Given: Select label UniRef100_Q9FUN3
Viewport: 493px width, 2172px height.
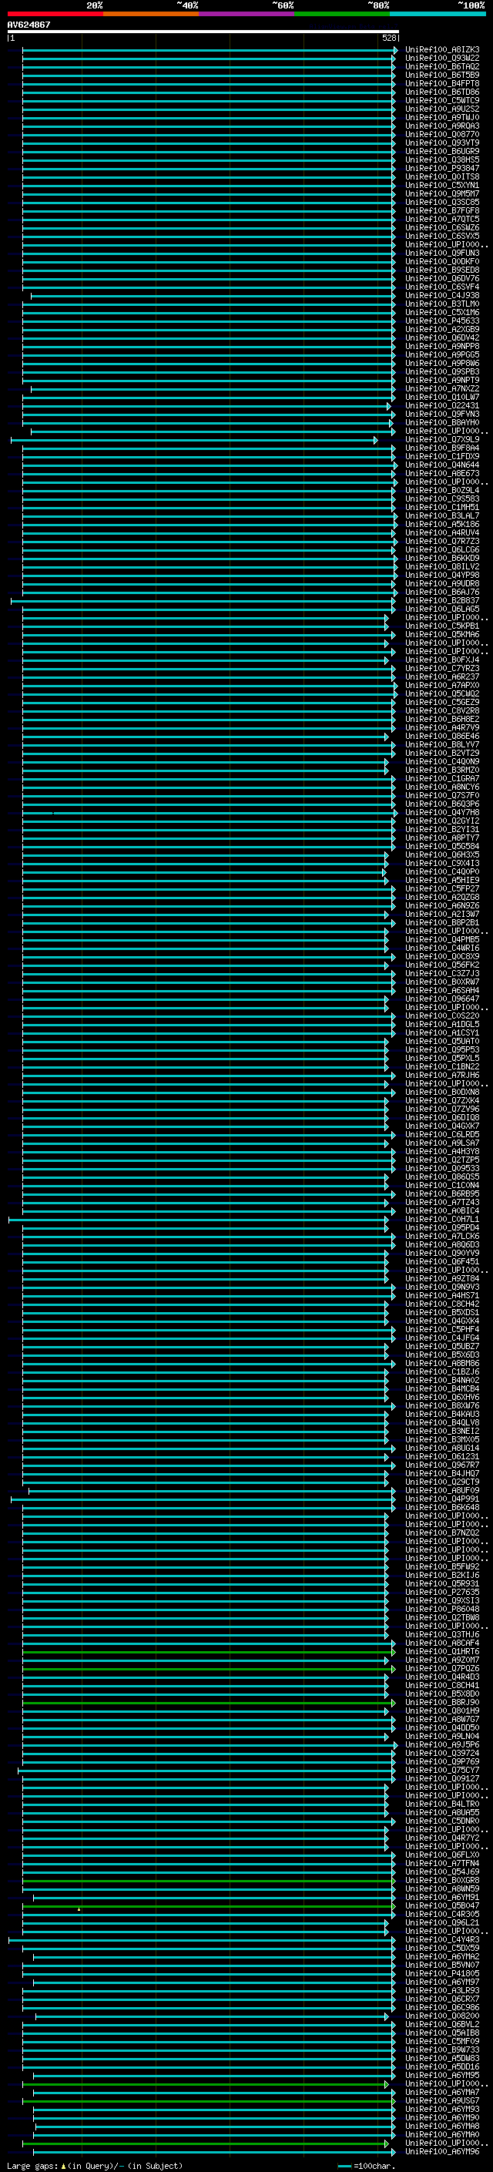Looking at the screenshot, I should 442,253.
